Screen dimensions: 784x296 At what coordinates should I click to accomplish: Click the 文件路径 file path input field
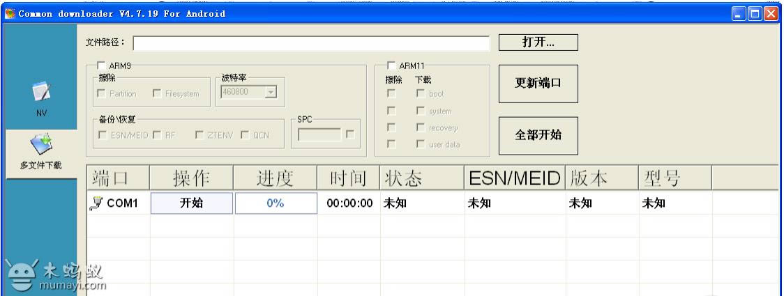pos(311,43)
